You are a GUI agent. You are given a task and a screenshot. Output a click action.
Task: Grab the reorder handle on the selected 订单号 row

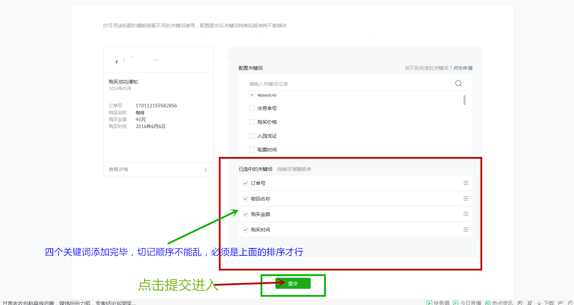tap(466, 183)
